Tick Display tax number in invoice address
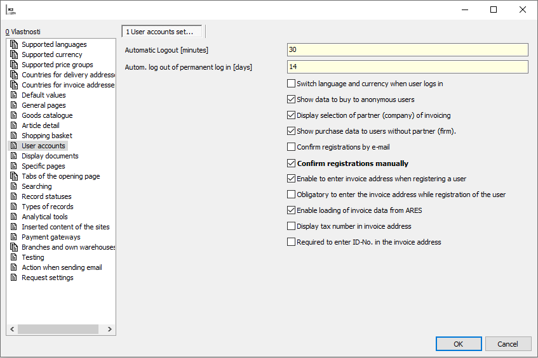538x358 pixels. 292,226
